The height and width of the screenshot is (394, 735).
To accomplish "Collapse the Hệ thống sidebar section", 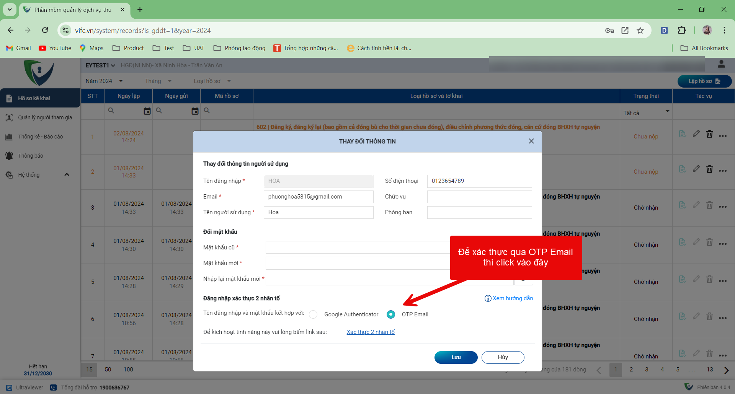I will [x=67, y=175].
